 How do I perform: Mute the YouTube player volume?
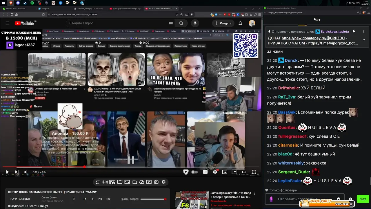pyautogui.click(x=26, y=172)
